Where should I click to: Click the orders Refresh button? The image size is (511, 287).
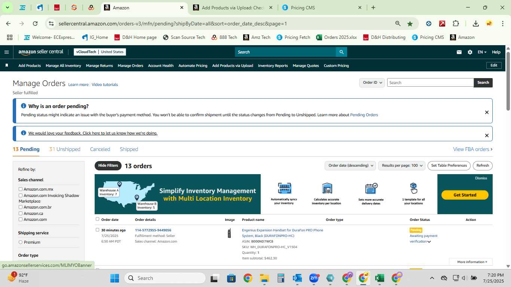[483, 166]
